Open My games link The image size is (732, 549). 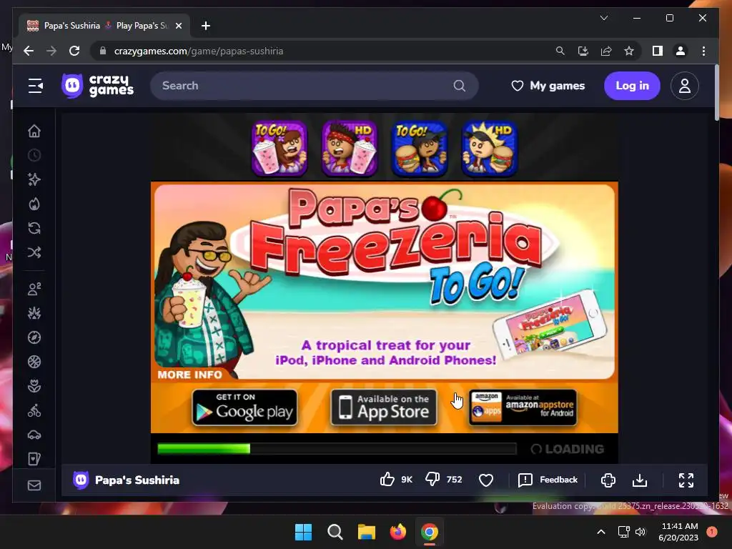pos(548,86)
